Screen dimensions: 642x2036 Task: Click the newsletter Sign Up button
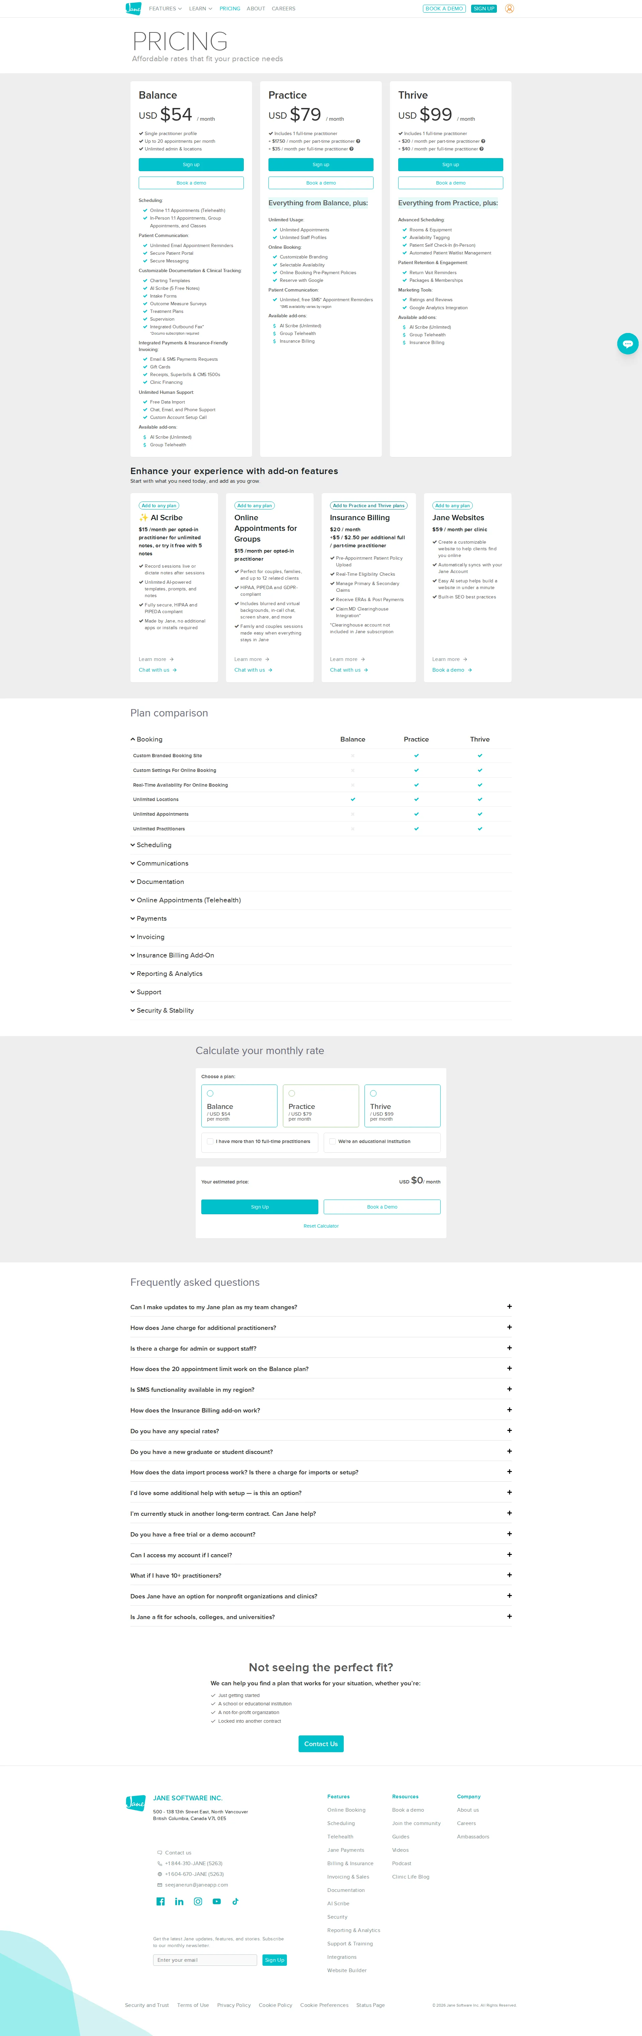tap(274, 1960)
